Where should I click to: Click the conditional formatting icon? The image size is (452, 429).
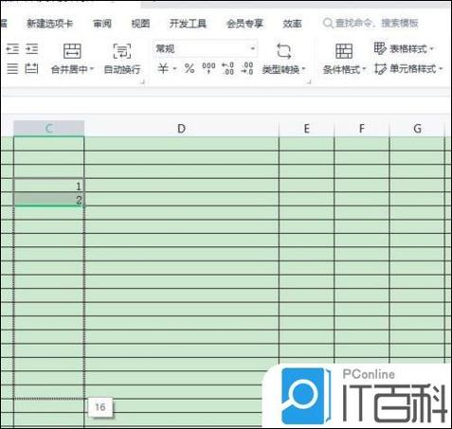pos(344,51)
